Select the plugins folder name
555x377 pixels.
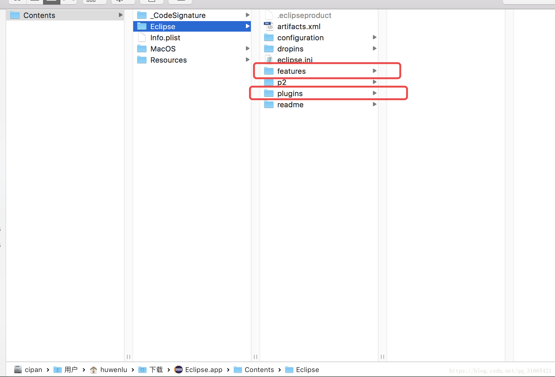pyautogui.click(x=290, y=93)
